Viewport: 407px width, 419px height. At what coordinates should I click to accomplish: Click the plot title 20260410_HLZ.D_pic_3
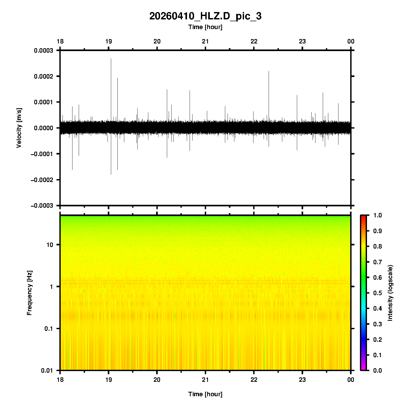pos(205,16)
